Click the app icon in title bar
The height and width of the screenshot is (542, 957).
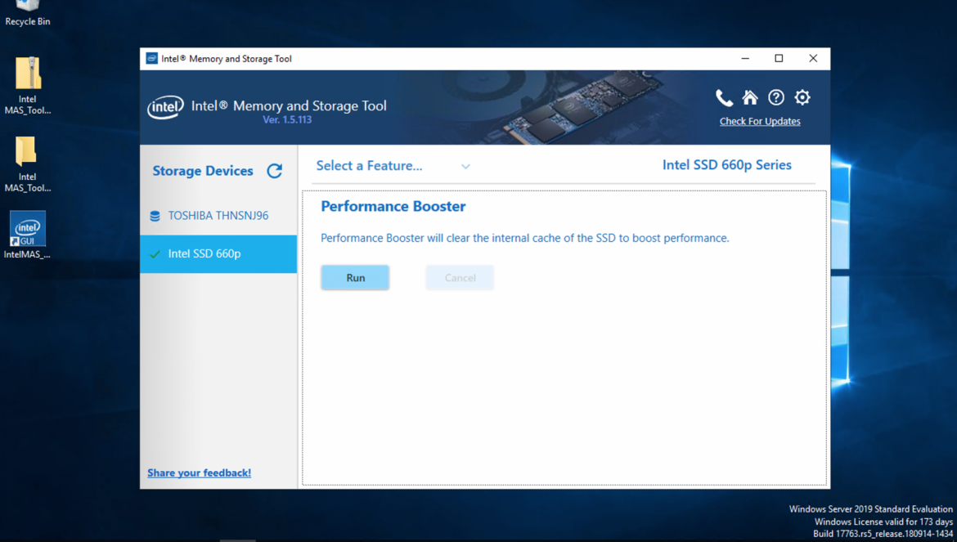tap(152, 59)
